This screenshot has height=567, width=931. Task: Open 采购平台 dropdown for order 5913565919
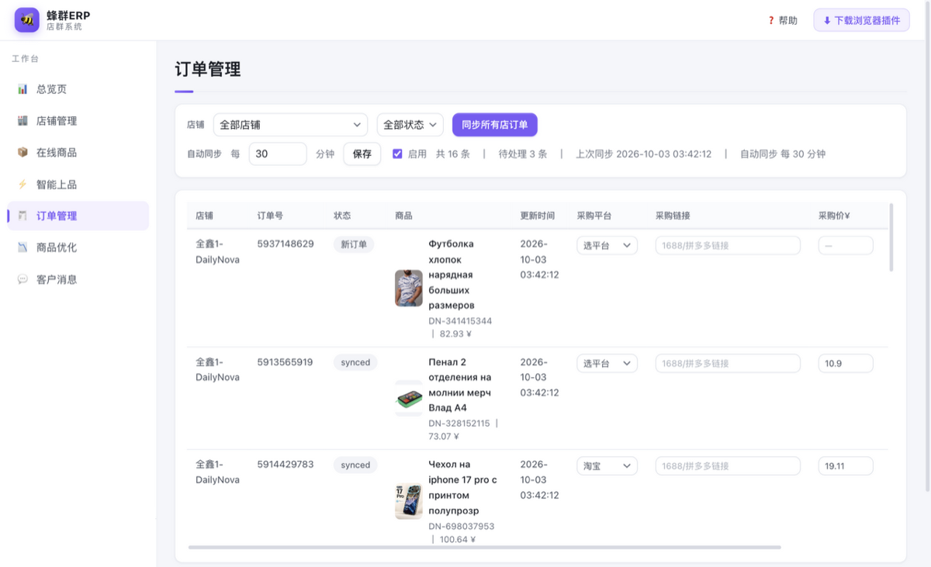[x=607, y=364]
